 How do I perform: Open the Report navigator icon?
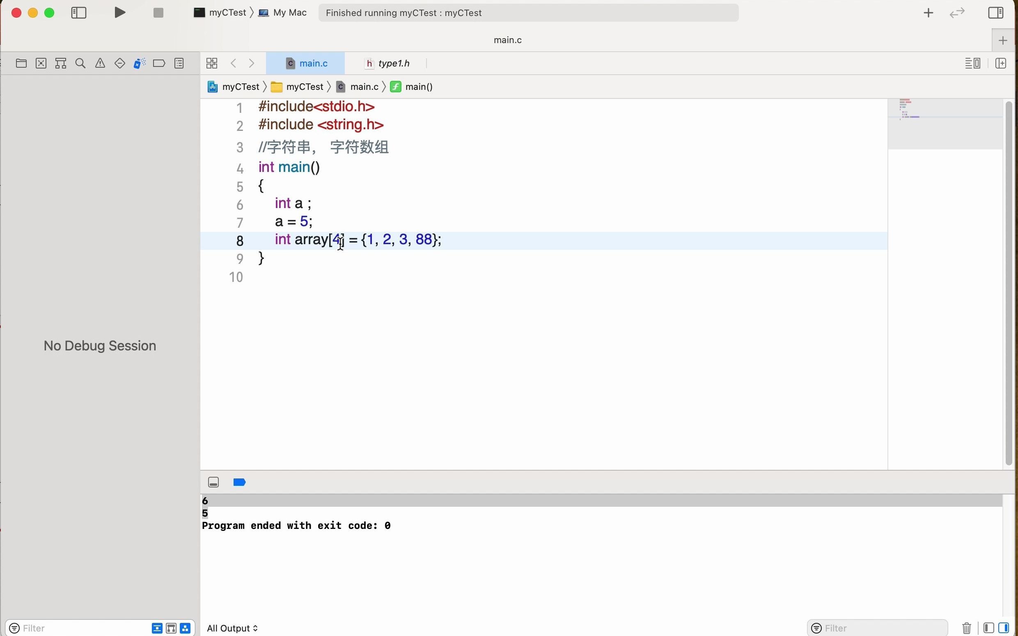pos(179,64)
